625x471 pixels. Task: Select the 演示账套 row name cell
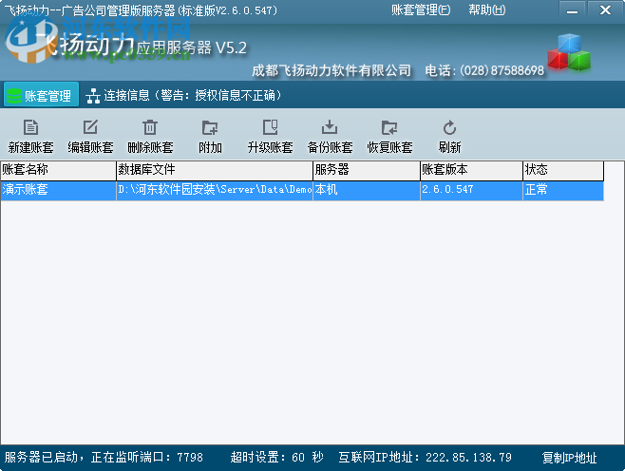point(58,190)
